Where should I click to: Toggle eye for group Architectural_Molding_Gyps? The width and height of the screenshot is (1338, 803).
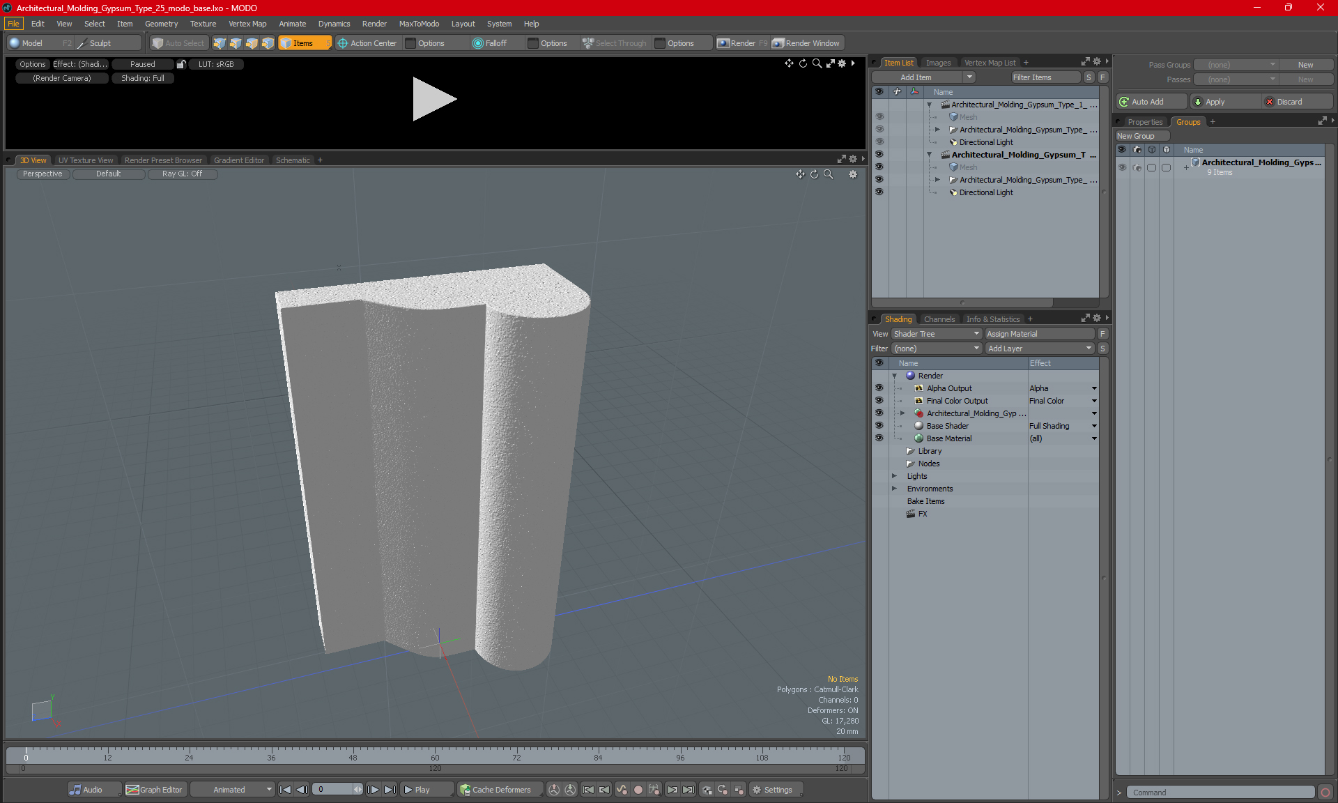1122,167
